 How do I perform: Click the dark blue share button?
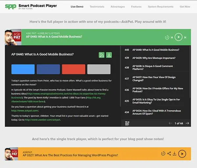click(48, 69)
